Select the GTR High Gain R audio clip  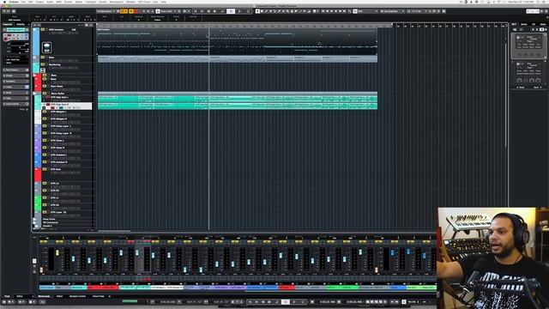click(x=238, y=106)
